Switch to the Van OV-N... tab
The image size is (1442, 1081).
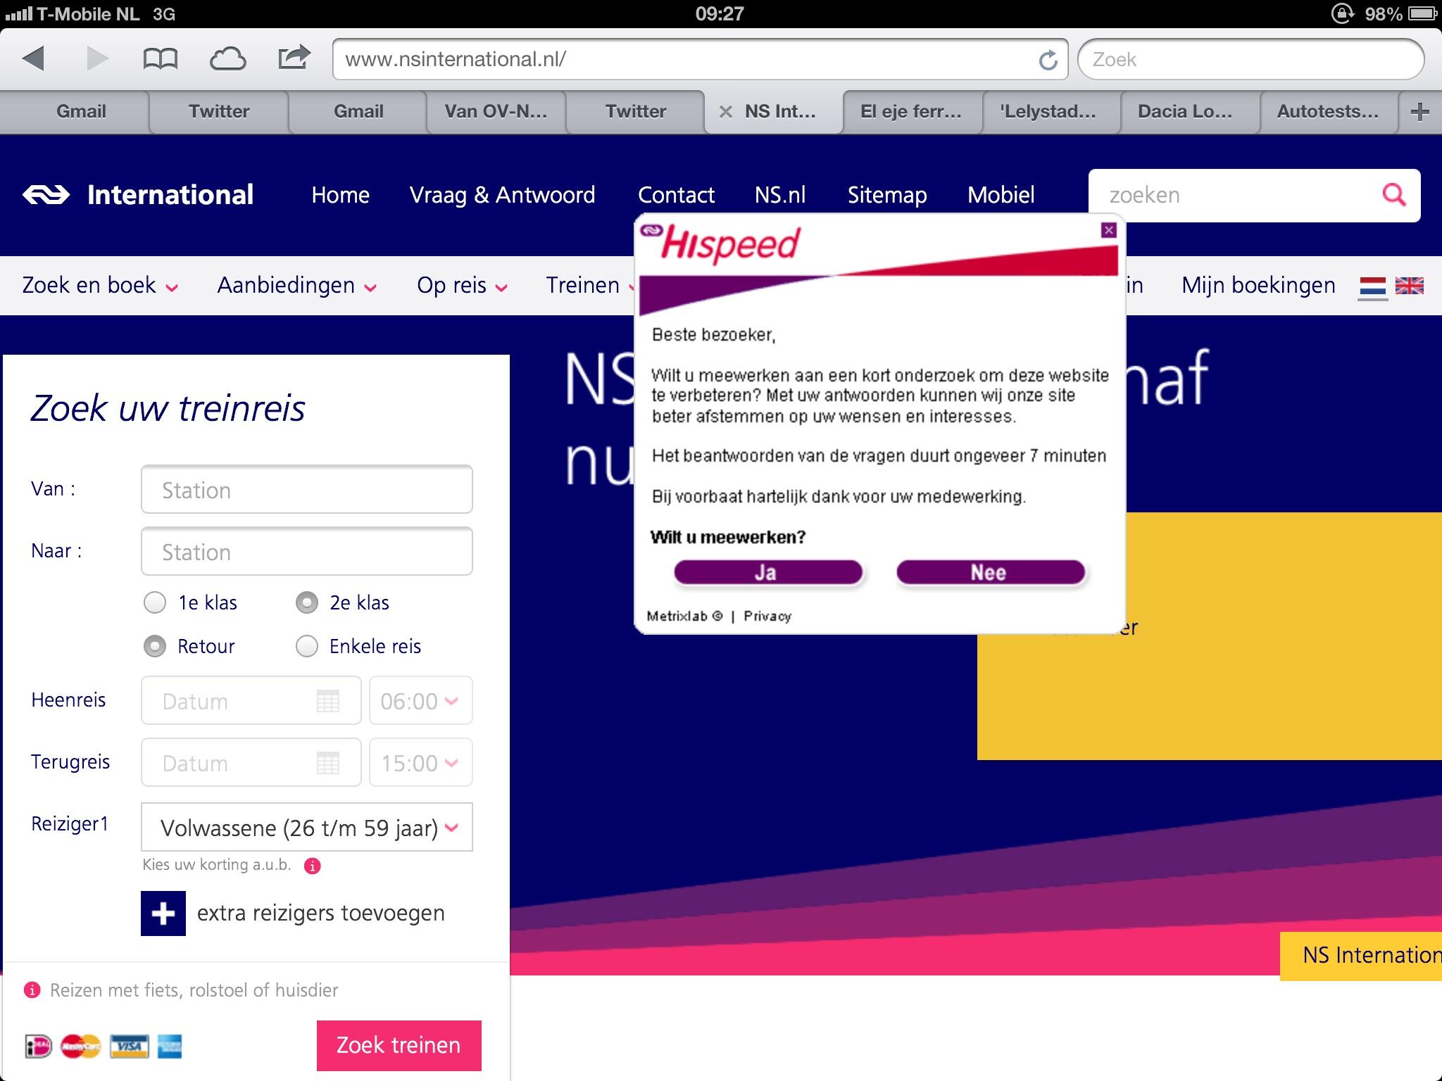[x=496, y=111]
